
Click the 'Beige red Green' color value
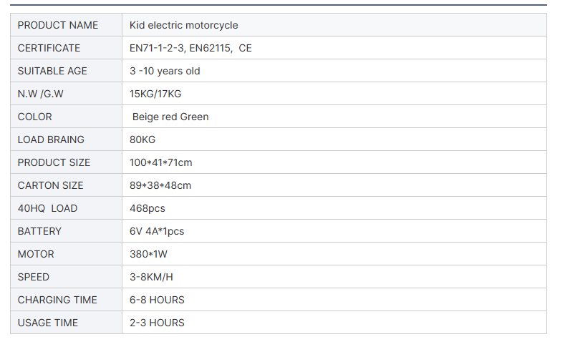[x=170, y=117]
